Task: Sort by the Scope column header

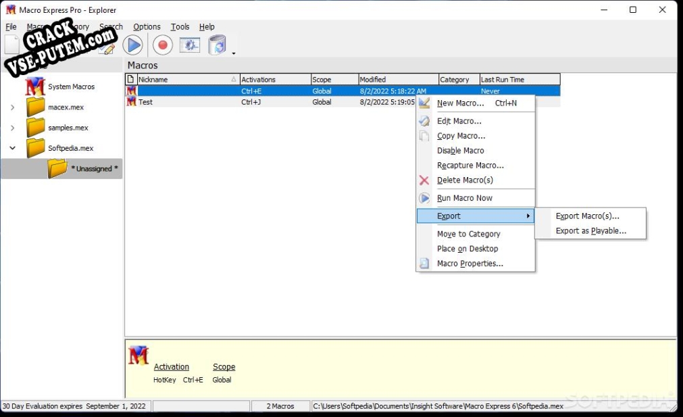Action: 334,79
